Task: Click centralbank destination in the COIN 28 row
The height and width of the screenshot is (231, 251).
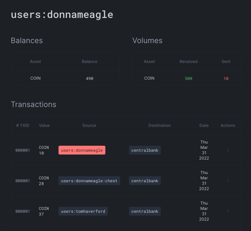Action: point(145,181)
